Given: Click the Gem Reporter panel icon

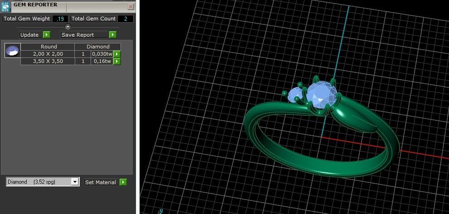Looking at the screenshot, I should click(x=6, y=6).
